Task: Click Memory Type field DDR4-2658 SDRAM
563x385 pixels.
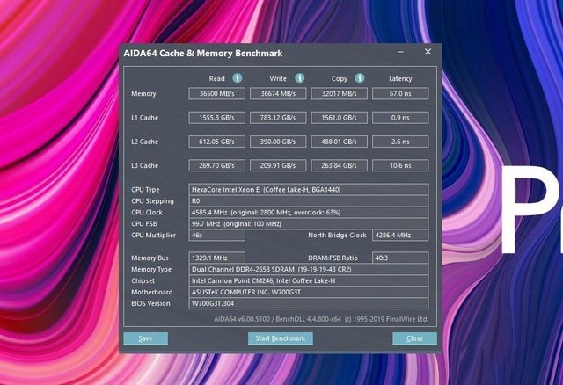Action: (x=309, y=270)
